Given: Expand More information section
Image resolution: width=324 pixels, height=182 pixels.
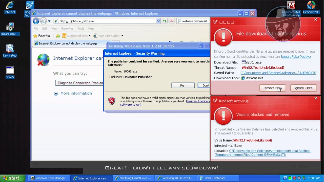Looking at the screenshot, I should 73,93.
